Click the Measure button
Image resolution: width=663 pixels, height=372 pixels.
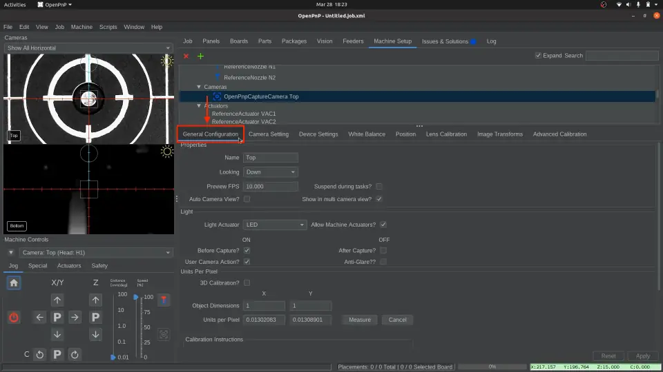[359, 320]
